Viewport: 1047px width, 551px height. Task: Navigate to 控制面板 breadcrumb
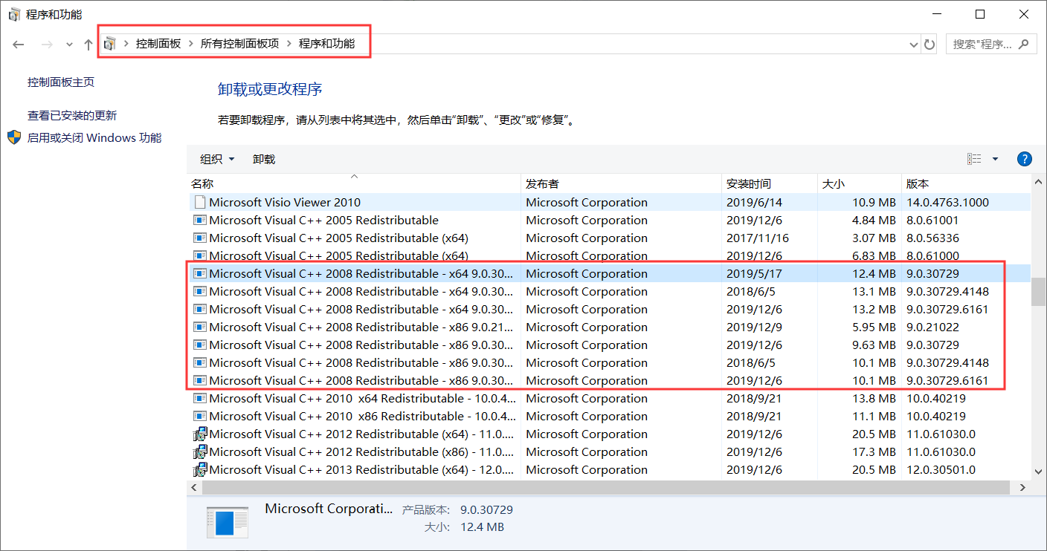[x=158, y=44]
